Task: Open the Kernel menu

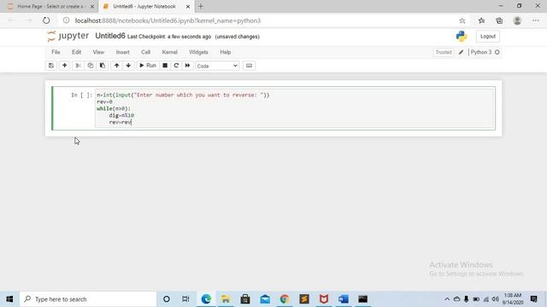Action: 170,52
